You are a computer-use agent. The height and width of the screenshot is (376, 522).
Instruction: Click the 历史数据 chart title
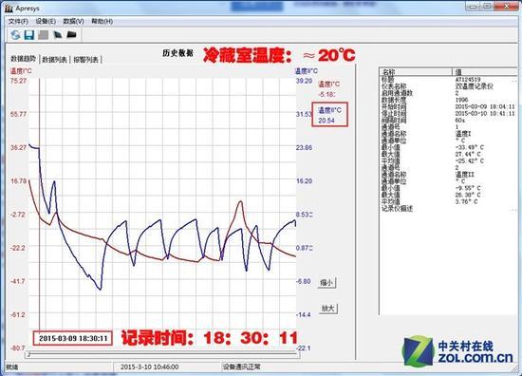tap(178, 53)
